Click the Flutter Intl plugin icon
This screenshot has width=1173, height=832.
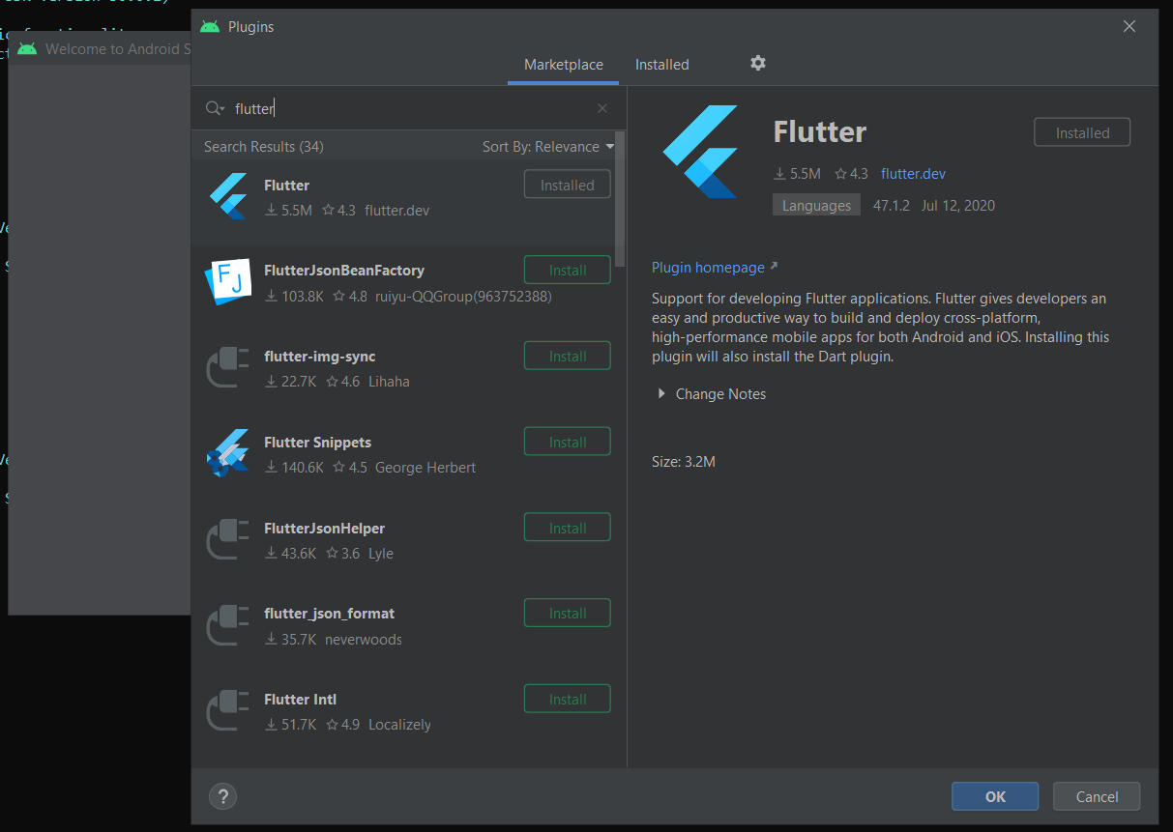pyautogui.click(x=227, y=709)
